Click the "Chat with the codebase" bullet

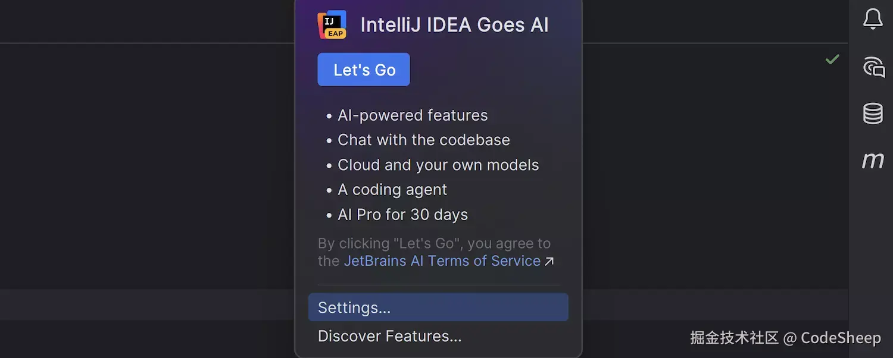(423, 140)
